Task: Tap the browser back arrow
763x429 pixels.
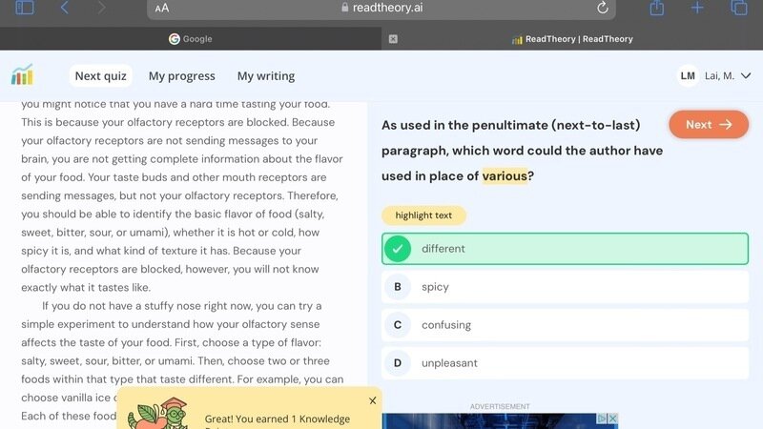Action: tap(64, 8)
